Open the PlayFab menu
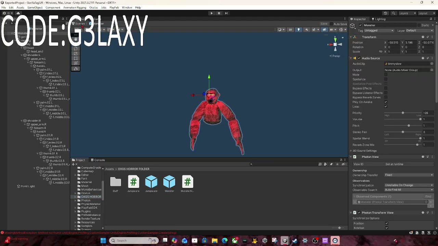 click(114, 8)
